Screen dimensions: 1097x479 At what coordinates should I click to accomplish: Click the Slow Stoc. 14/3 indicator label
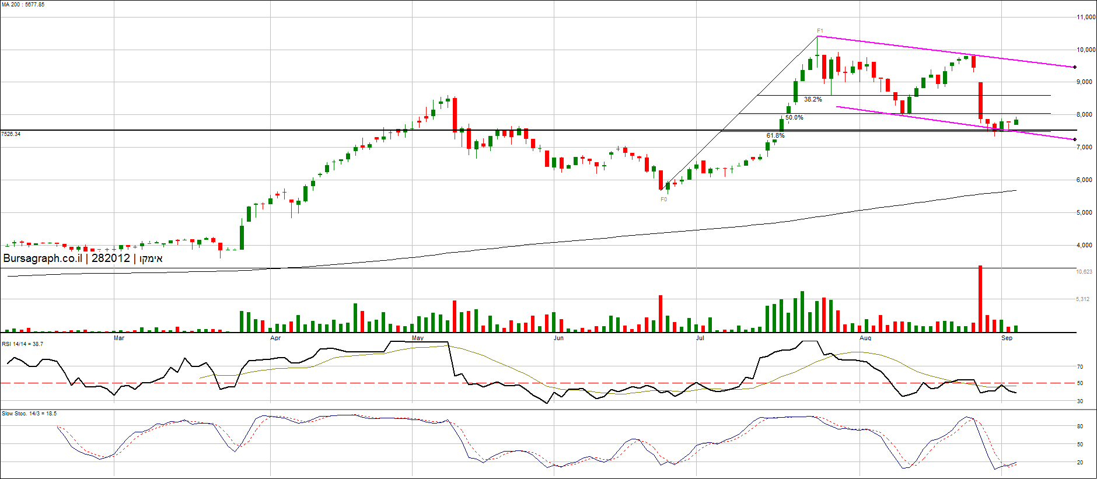pyautogui.click(x=29, y=414)
